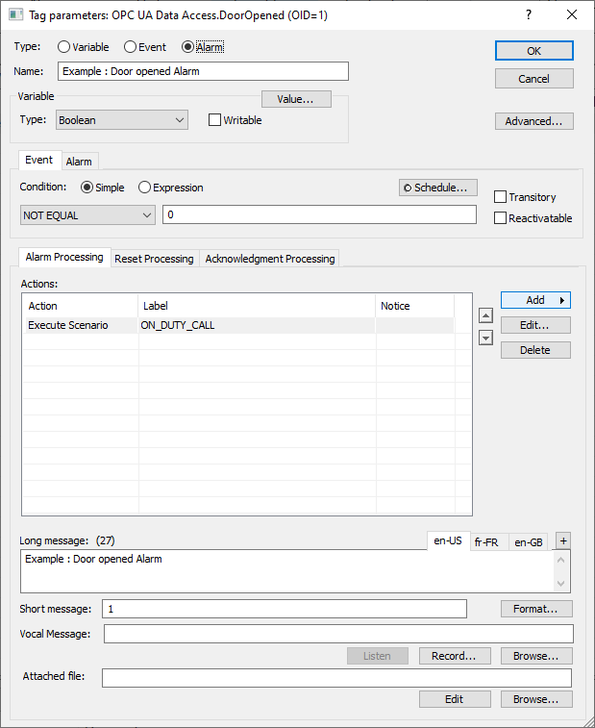Enable the Reactivatable checkbox
595x728 pixels.
coord(500,218)
